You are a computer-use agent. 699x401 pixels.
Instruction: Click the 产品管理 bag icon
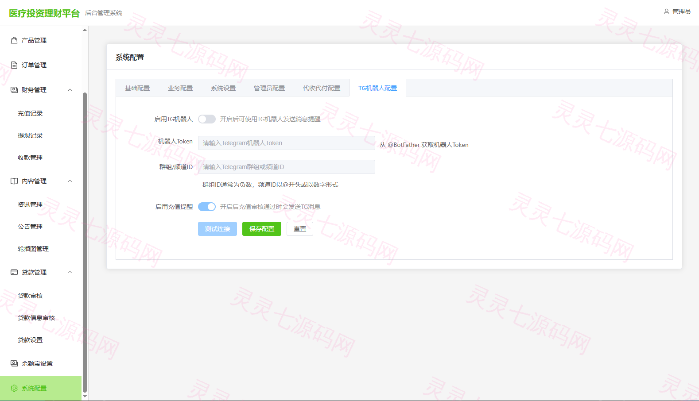pyautogui.click(x=14, y=40)
